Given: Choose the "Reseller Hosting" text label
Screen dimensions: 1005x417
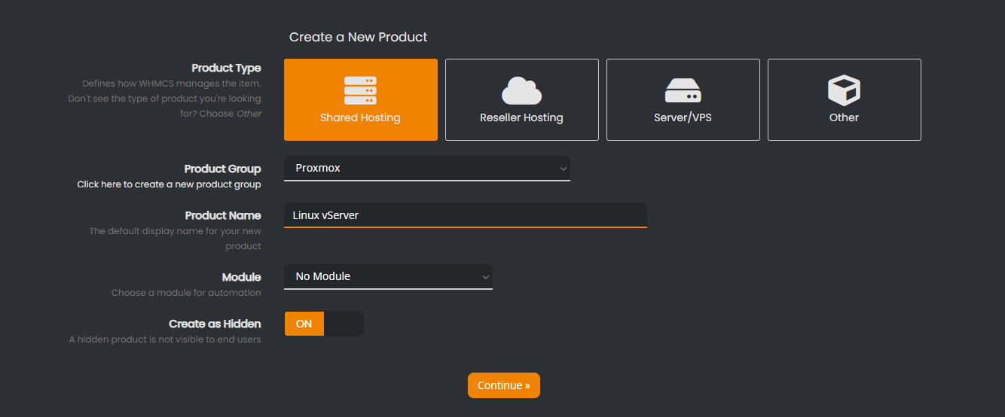Looking at the screenshot, I should click(x=521, y=117).
